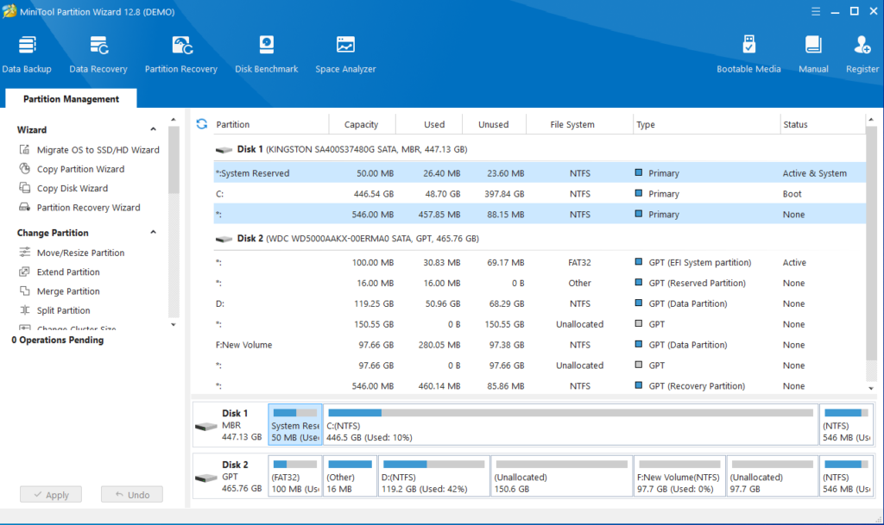The width and height of the screenshot is (884, 525).
Task: Select the FAT32 100 MB block
Action: point(295,476)
